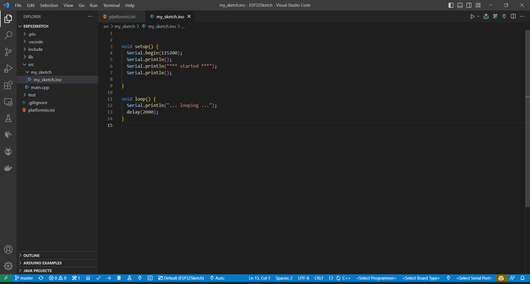Collapse the src folder
Image resolution: width=530 pixels, height=284 pixels.
(x=25, y=64)
